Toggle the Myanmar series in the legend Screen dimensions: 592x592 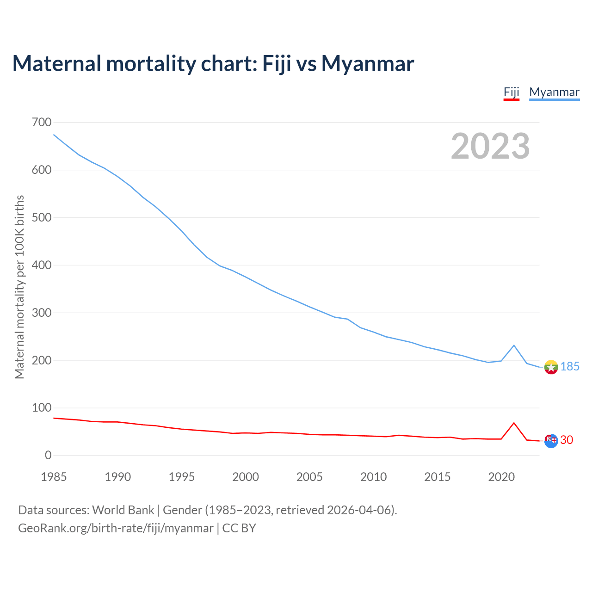554,92
